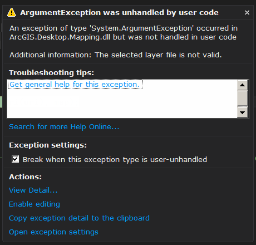This screenshot has width=256, height=245.
Task: Open 'Get general help for this exception' link
Action: [75, 84]
